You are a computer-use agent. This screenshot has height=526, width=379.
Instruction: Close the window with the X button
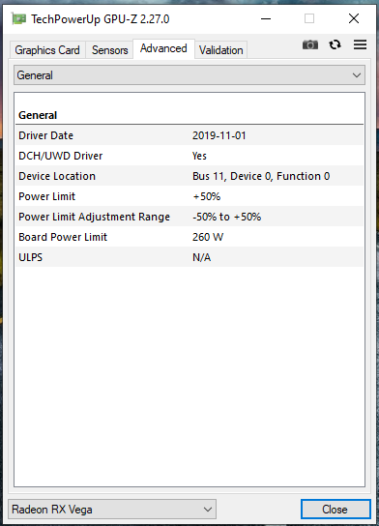(x=354, y=18)
